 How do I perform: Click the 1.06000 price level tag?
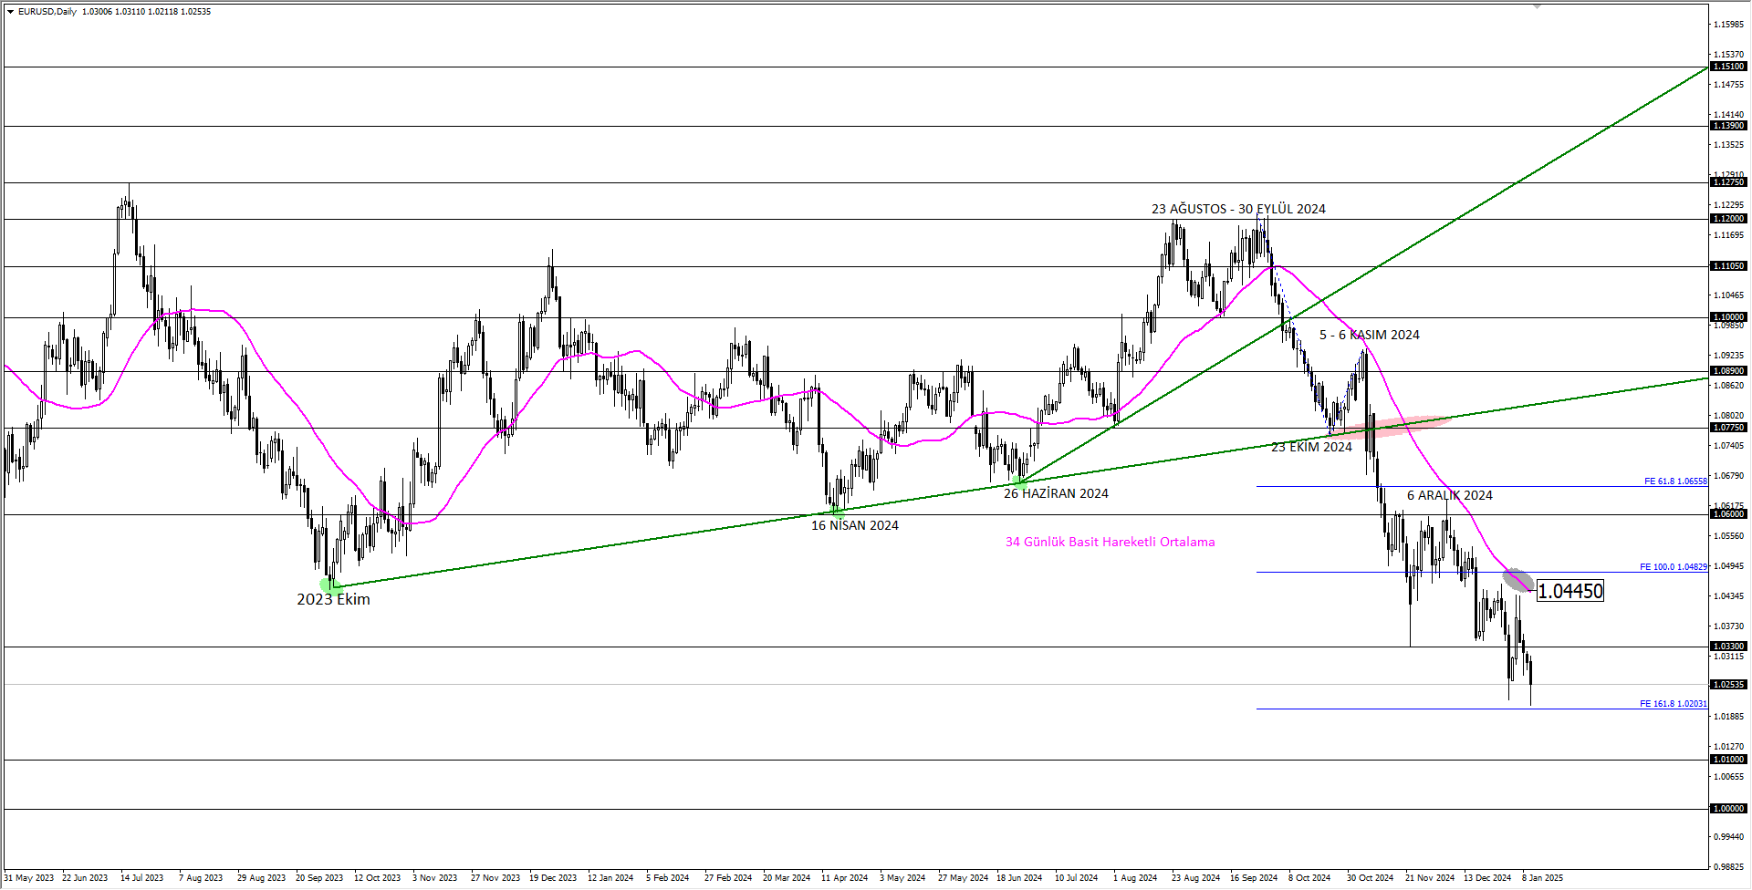tap(1728, 514)
